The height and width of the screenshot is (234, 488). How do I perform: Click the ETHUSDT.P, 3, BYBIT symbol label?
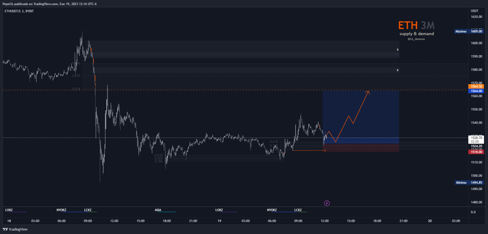coord(18,11)
